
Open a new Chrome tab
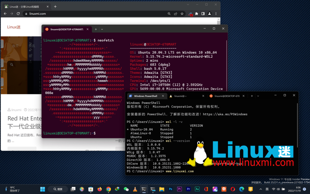pos(55,7)
